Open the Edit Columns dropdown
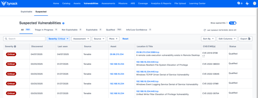The height and width of the screenshot is (98, 258). click(227, 39)
